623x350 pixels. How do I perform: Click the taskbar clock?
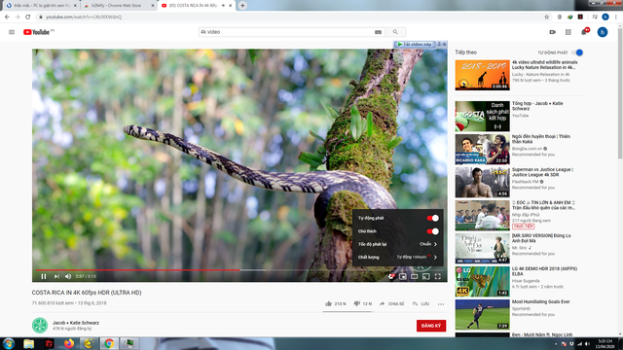coord(605,343)
